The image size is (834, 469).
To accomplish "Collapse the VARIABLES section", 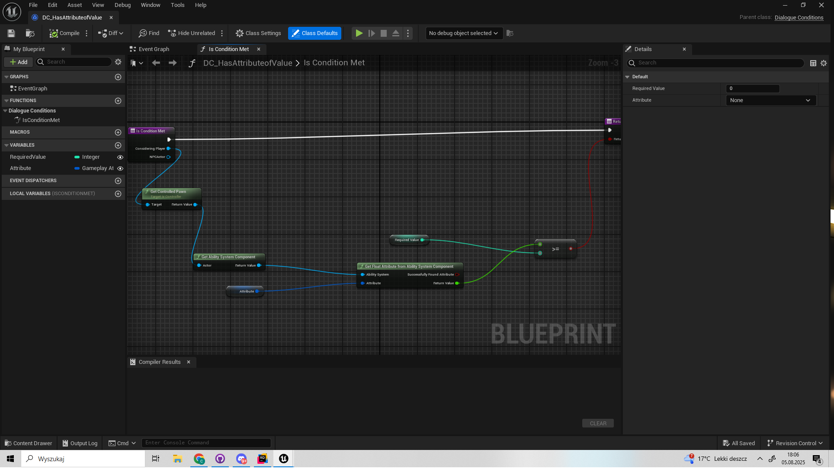I will 6,145.
